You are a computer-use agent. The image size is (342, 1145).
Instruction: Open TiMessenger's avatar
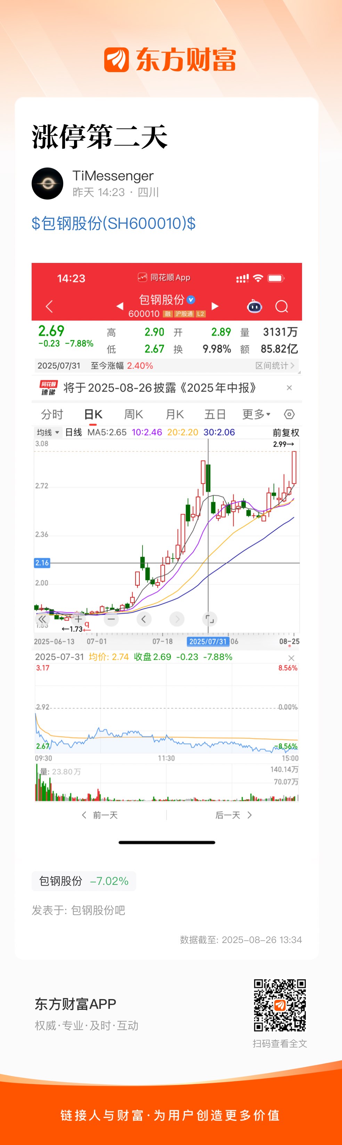coord(48,184)
